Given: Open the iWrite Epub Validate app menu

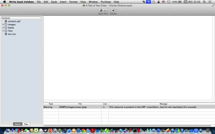Looking at the screenshot, I should pos(21,2).
